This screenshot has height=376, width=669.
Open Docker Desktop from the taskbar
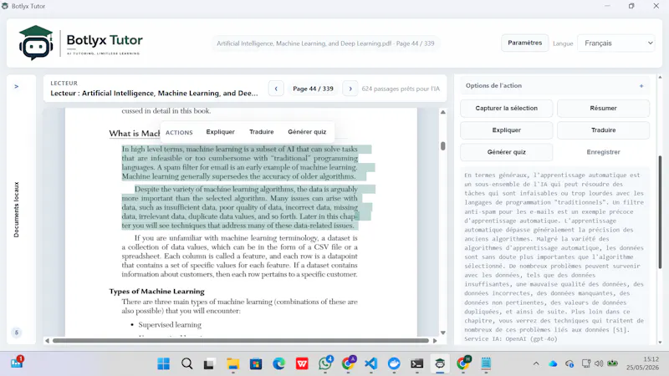[x=394, y=363]
